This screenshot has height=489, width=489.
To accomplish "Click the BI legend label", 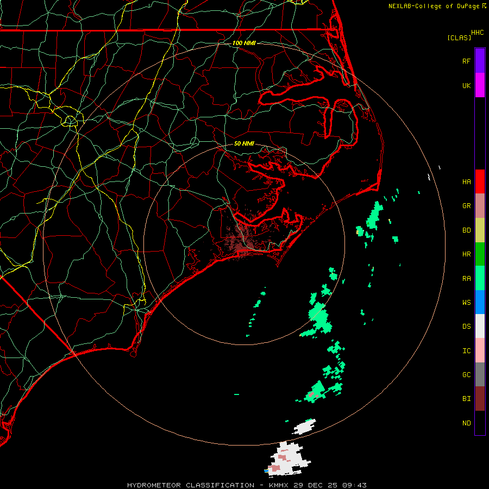I will click(467, 399).
